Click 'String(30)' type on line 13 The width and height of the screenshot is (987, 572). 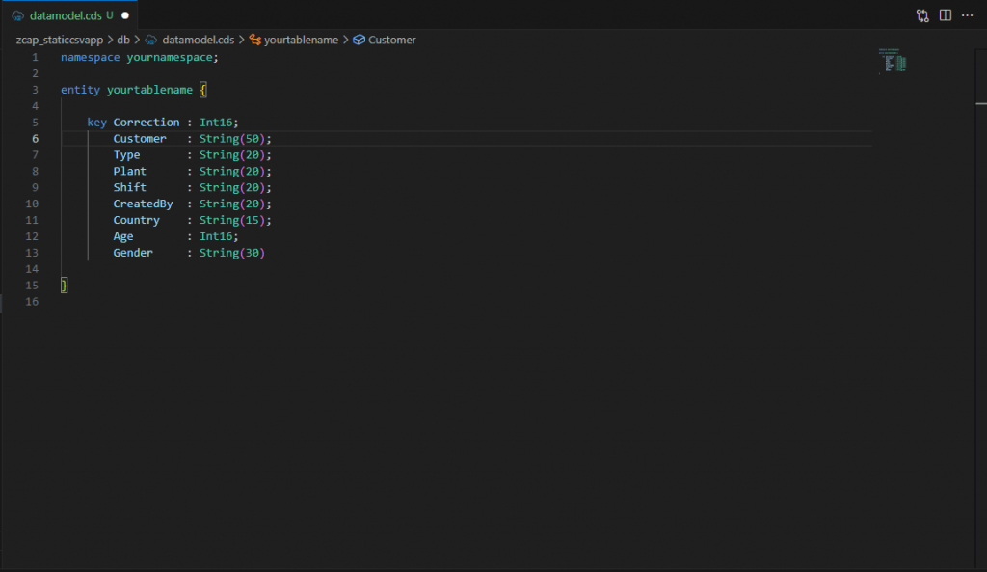coord(232,253)
